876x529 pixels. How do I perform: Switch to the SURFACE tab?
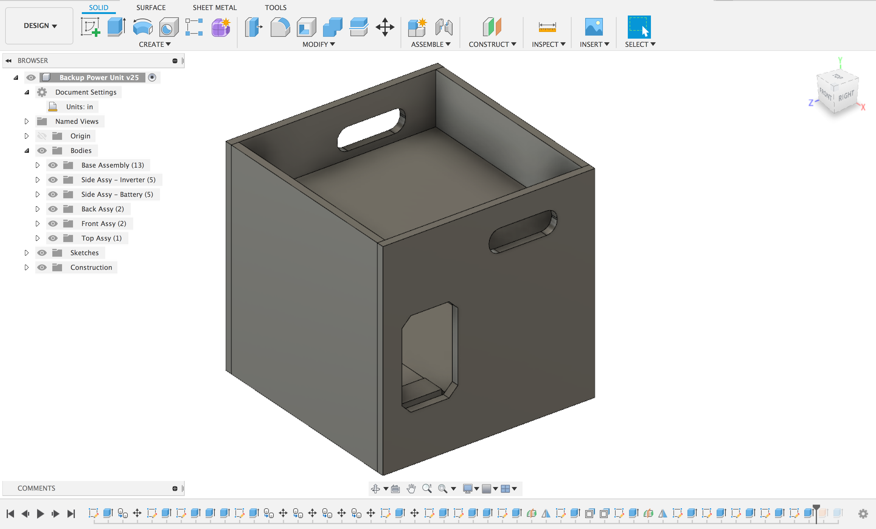coord(151,8)
